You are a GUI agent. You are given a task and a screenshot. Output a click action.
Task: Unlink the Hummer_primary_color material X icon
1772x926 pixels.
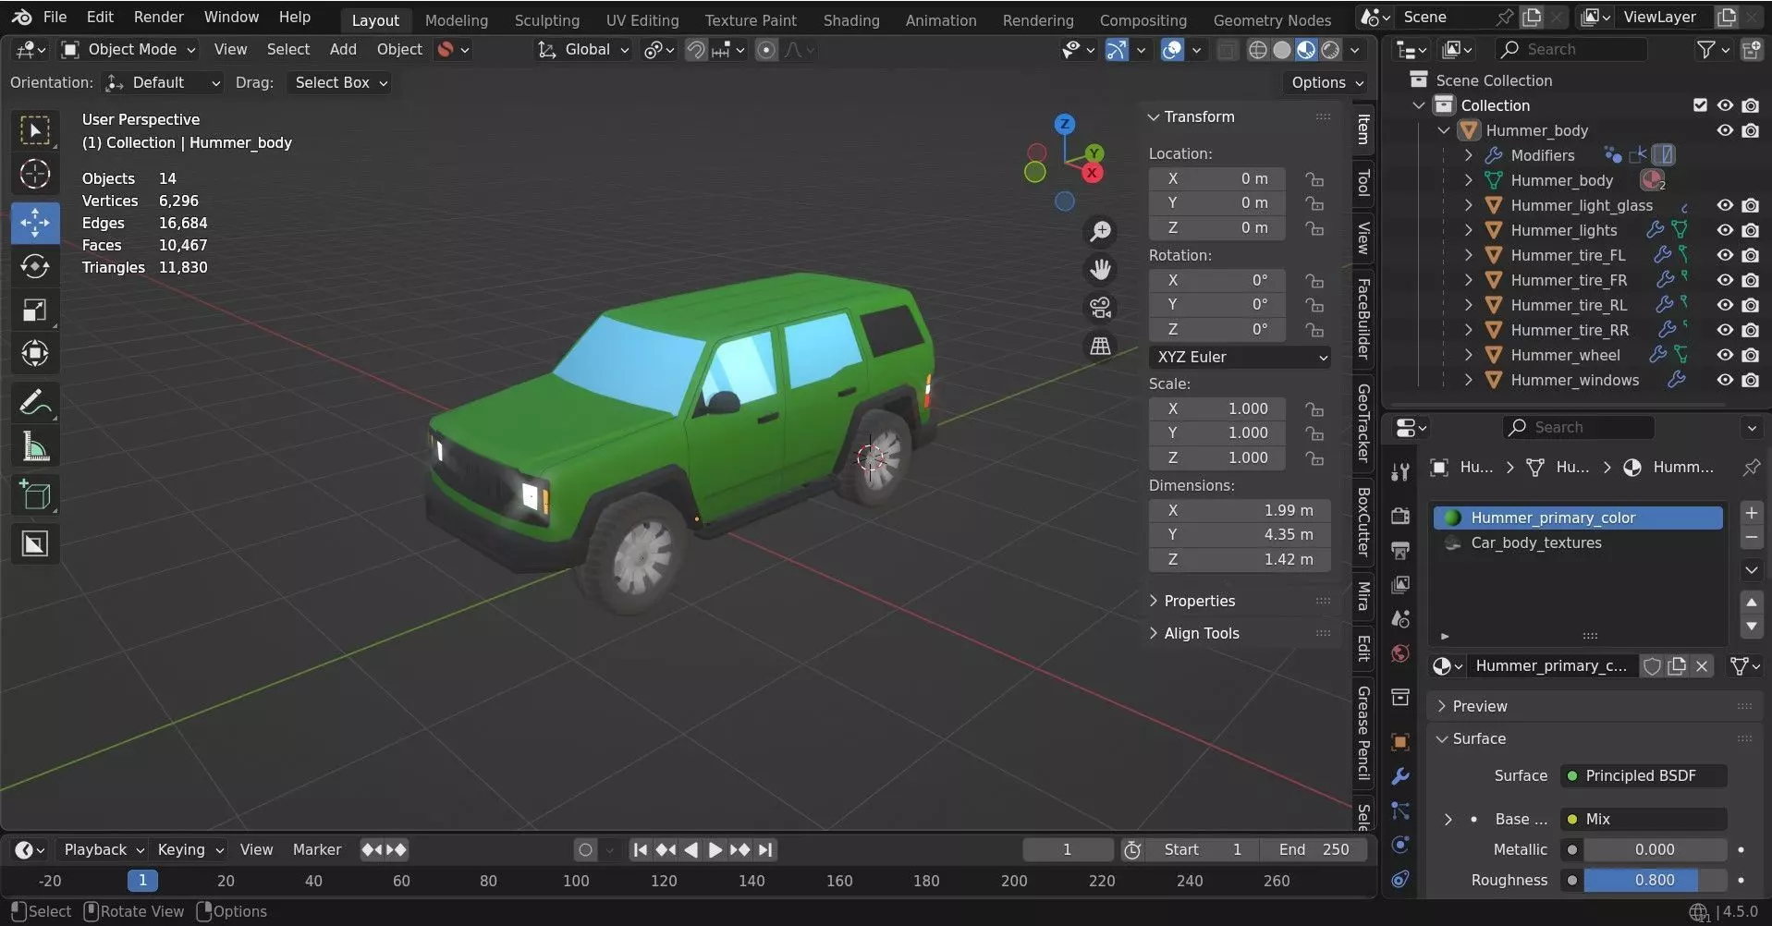point(1702,665)
